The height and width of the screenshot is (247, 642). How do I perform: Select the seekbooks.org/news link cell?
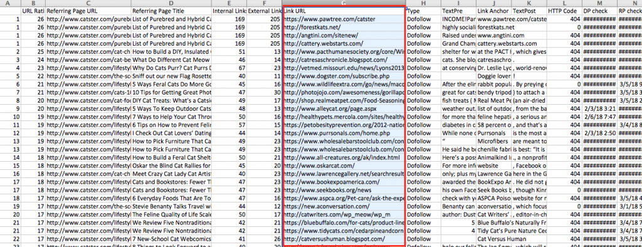pyautogui.click(x=344, y=190)
